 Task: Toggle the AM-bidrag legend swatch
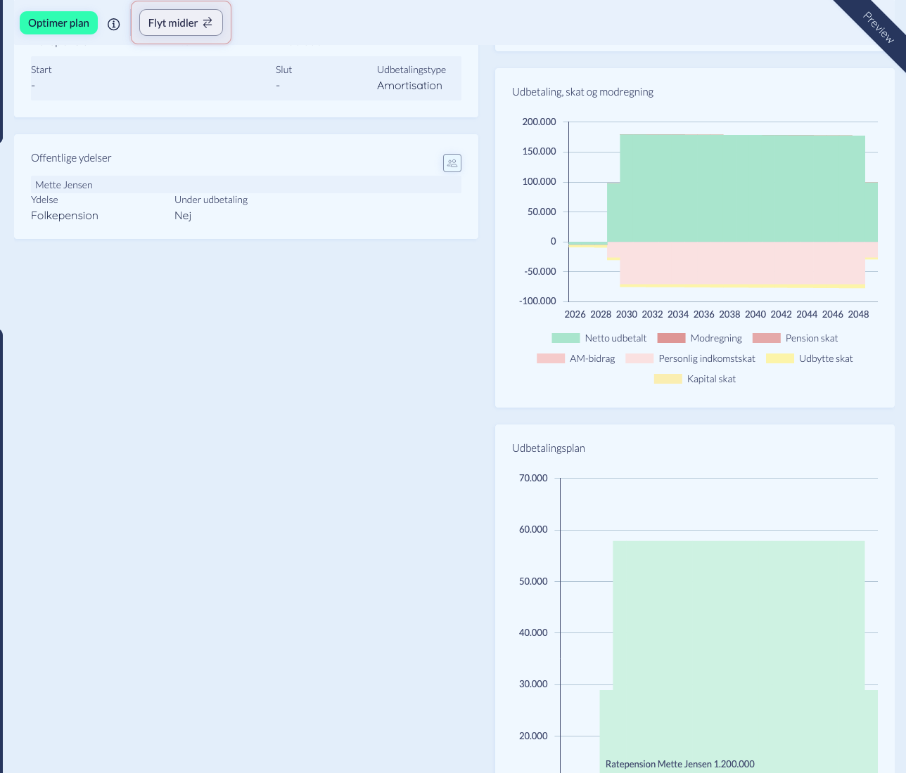coord(551,358)
